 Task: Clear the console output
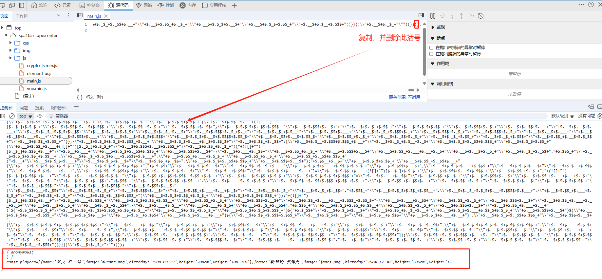coord(12,116)
